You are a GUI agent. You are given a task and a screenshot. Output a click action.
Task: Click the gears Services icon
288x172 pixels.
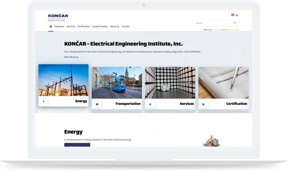[x=150, y=104]
